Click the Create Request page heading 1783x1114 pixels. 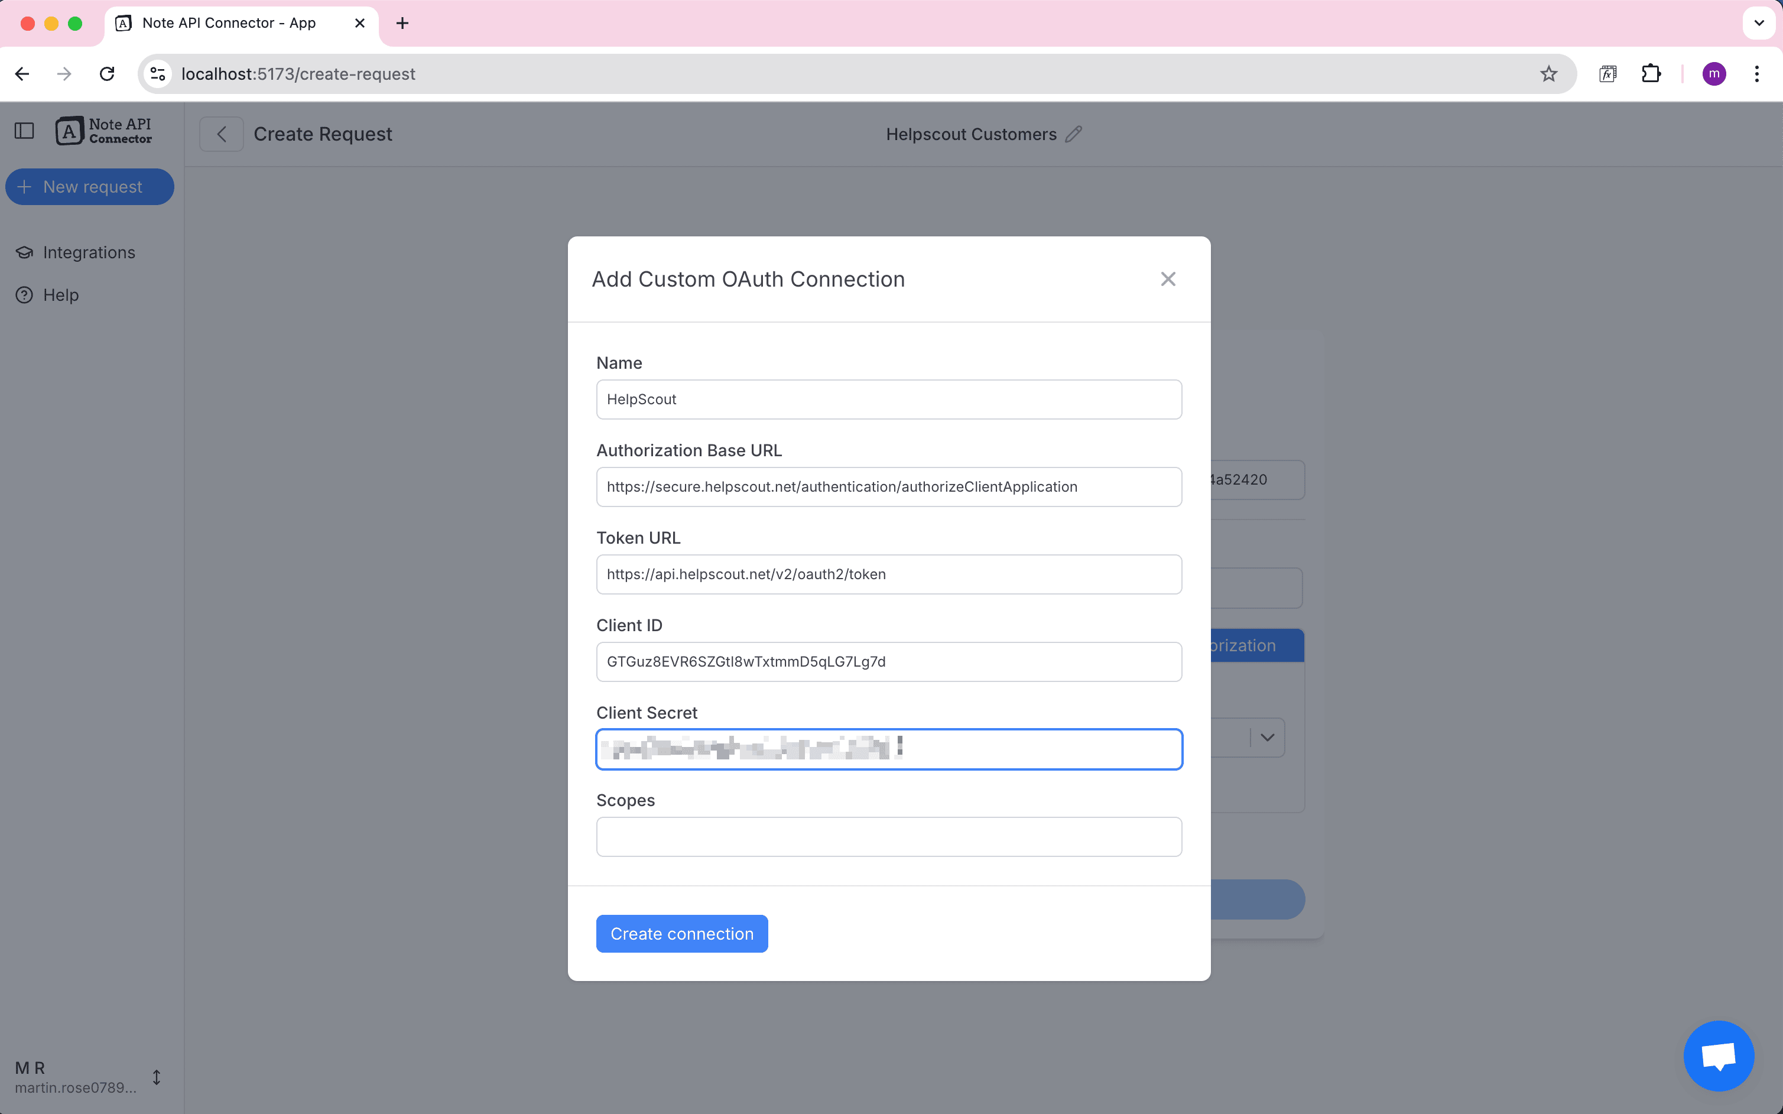(323, 134)
